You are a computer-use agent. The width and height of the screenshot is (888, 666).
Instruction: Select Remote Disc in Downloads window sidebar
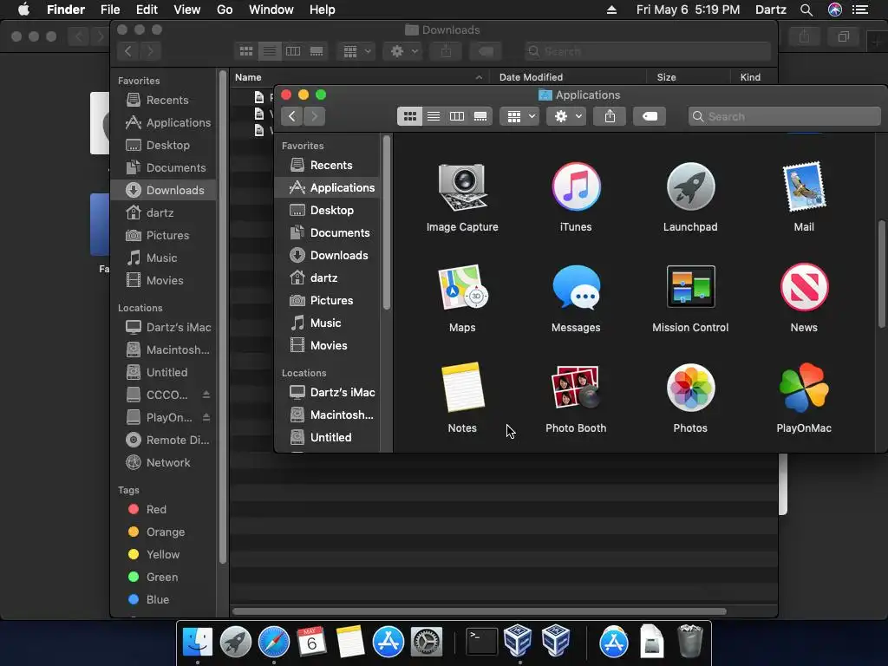click(164, 440)
